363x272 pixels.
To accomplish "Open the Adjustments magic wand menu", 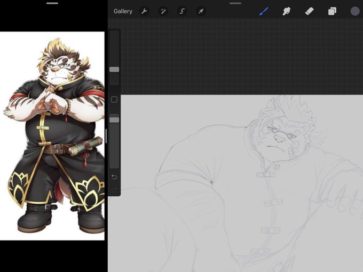I will [163, 11].
